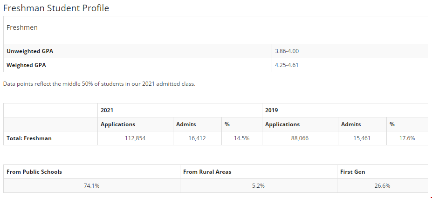Select the Freshmen table header cell
This screenshot has height=198, width=432.
pyautogui.click(x=22, y=27)
